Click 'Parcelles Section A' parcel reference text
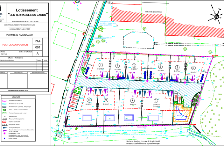 pyautogui.click(x=25, y=22)
